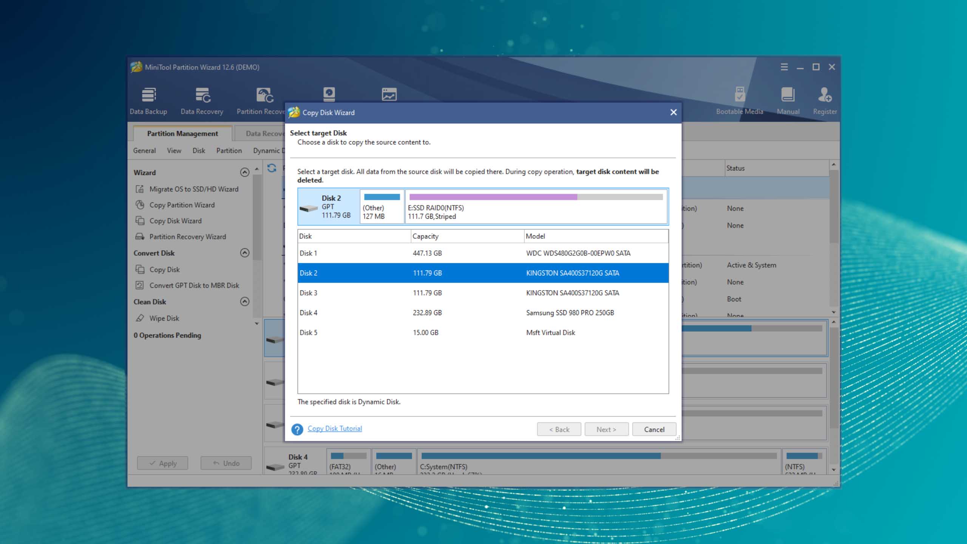This screenshot has height=544, width=967.
Task: Open the Data Recovery tool
Action: point(202,101)
